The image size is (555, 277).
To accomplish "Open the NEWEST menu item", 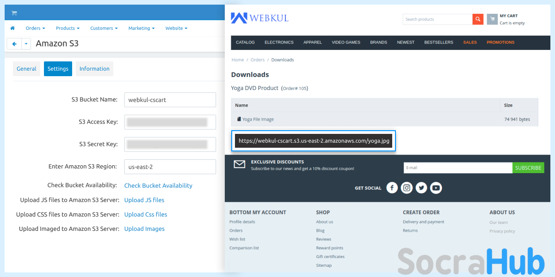I will coord(406,42).
